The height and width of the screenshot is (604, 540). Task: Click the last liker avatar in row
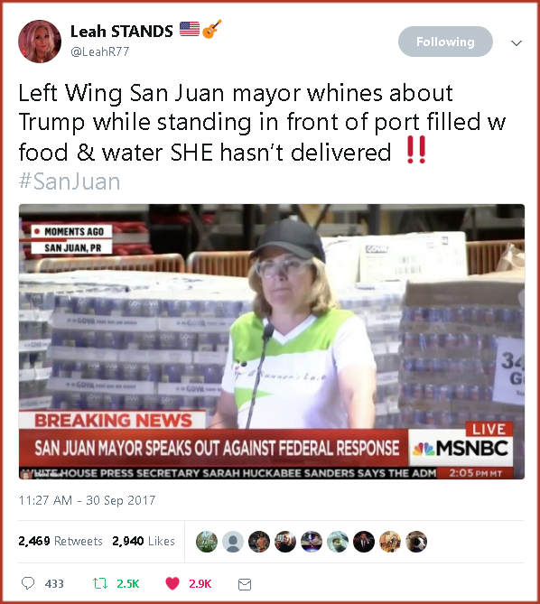pyautogui.click(x=416, y=542)
